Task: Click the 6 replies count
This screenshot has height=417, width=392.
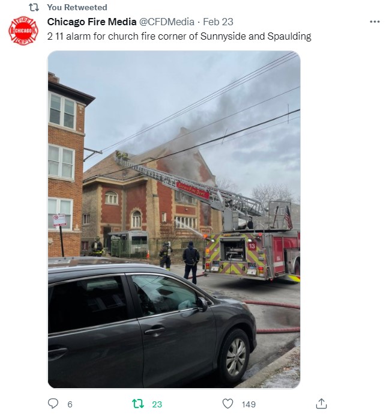Action: (x=70, y=404)
